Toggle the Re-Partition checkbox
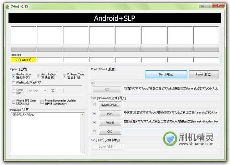 [13, 76]
